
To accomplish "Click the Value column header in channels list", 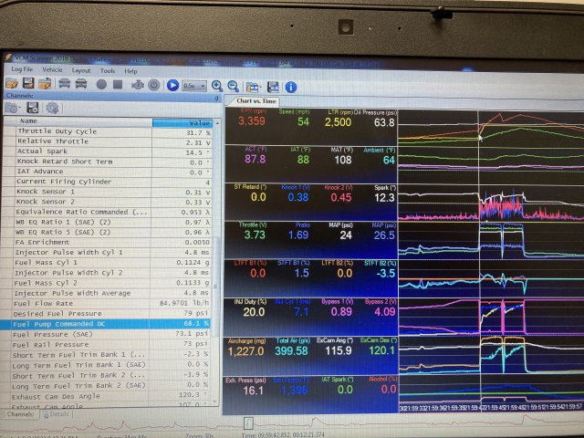I will tap(199, 122).
